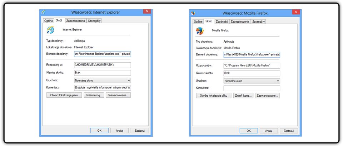Confirm with OK in Internet Explorer window

click(99, 131)
